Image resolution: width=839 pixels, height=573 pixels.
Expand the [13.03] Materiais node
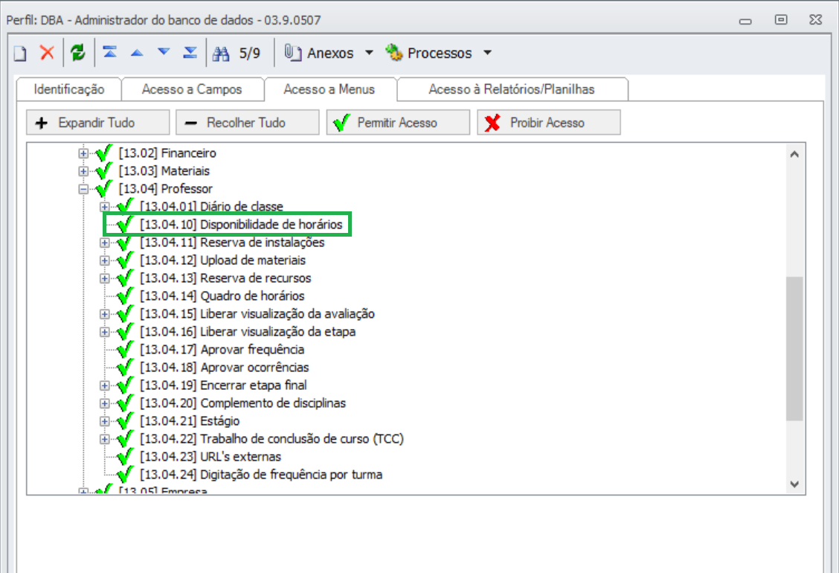(83, 171)
